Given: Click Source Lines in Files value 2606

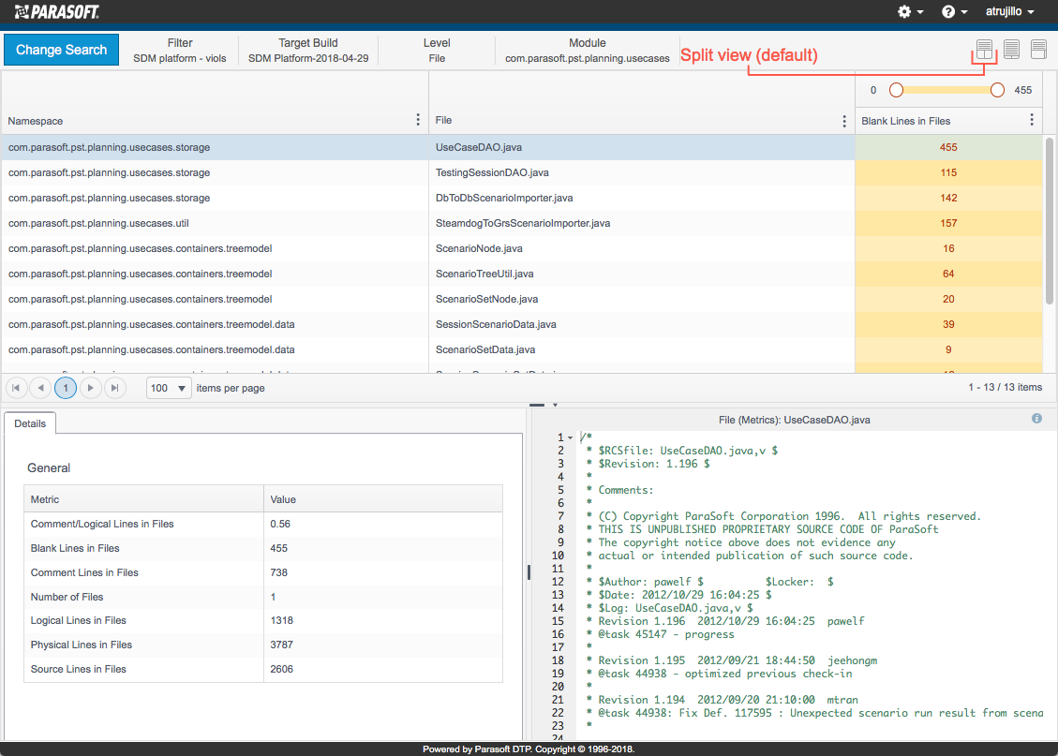Looking at the screenshot, I should click(x=281, y=669).
